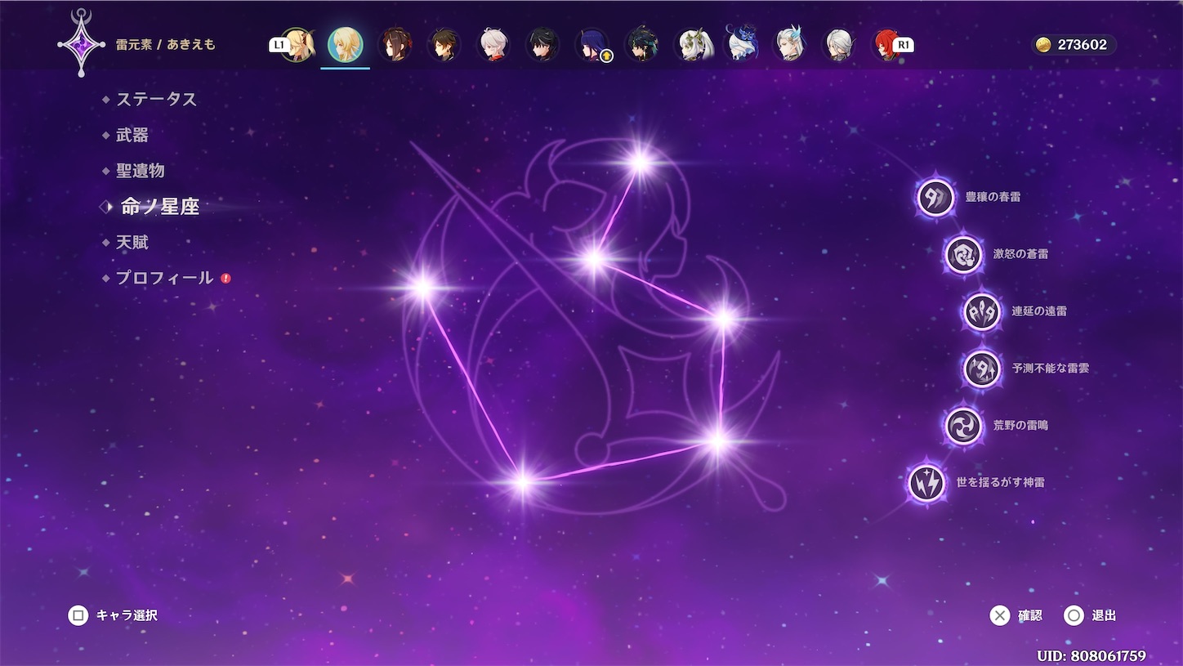Open the 天賦 talents menu
Image resolution: width=1183 pixels, height=666 pixels.
(132, 243)
